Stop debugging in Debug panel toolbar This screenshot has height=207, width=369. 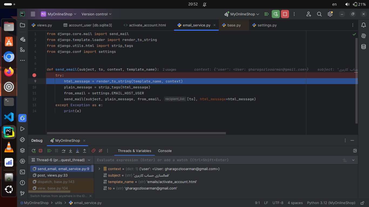click(x=41, y=151)
